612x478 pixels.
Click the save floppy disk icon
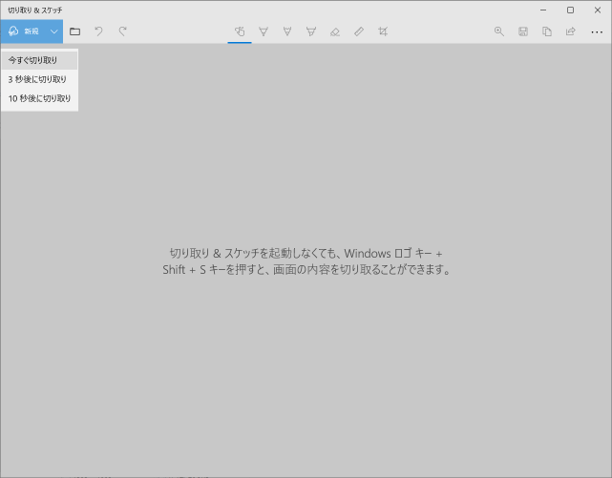coord(523,31)
